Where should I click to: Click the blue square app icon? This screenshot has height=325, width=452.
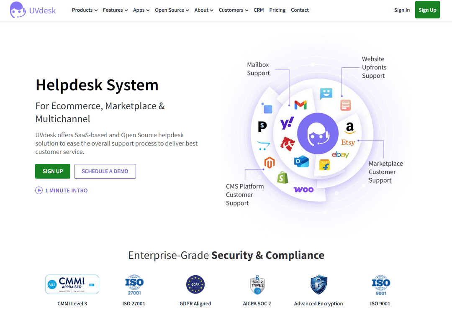point(267,108)
